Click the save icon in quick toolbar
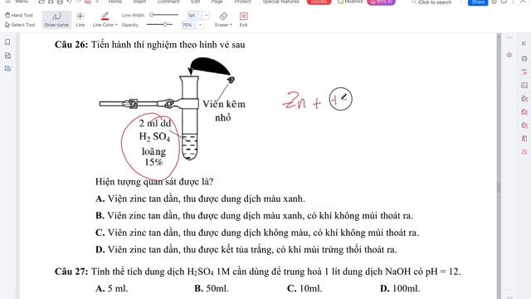This screenshot has width=531, height=299. [51, 2]
